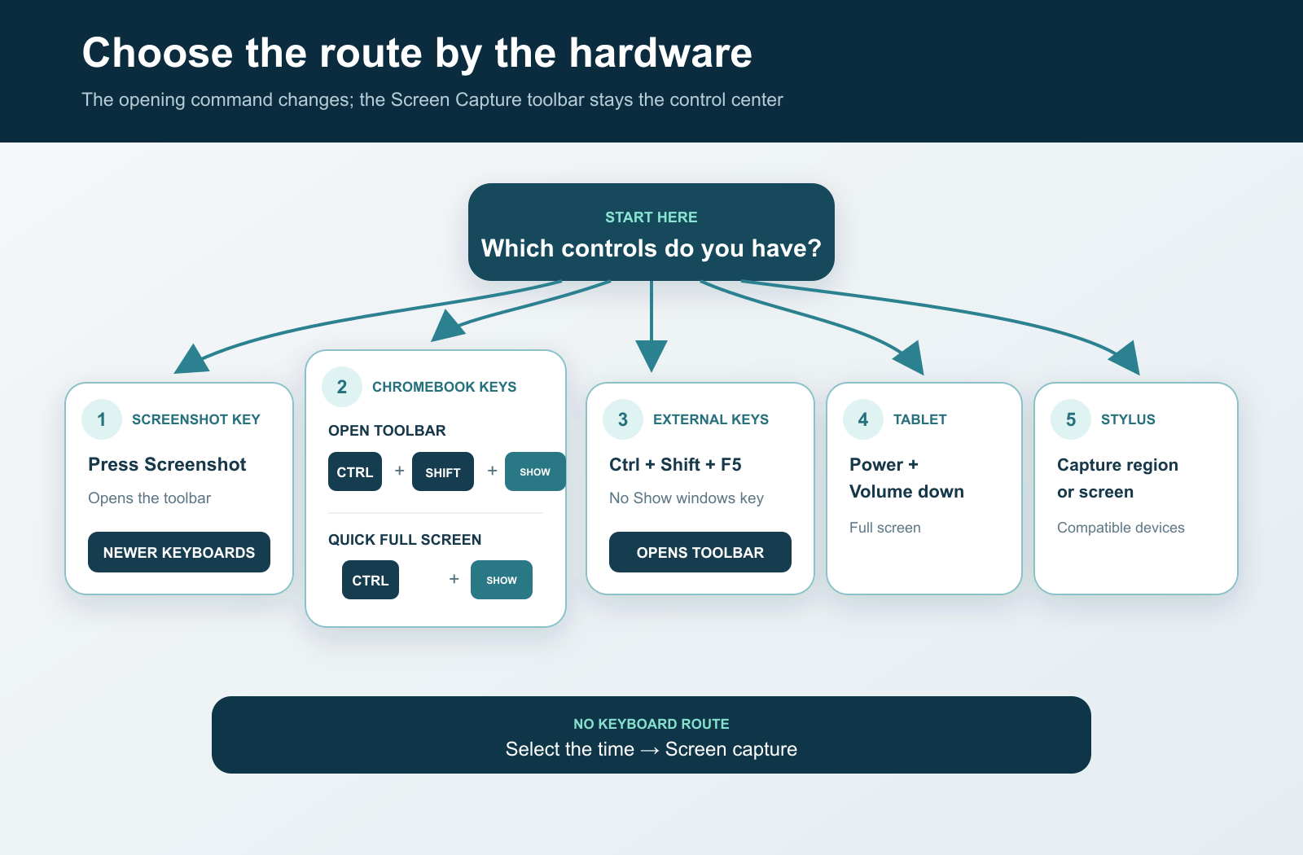Click SHOW key in the Open Toolbar row

click(535, 471)
